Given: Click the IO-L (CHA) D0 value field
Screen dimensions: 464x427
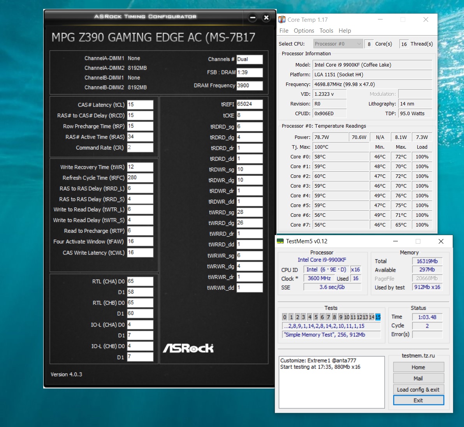Looking at the screenshot, I should point(140,325).
